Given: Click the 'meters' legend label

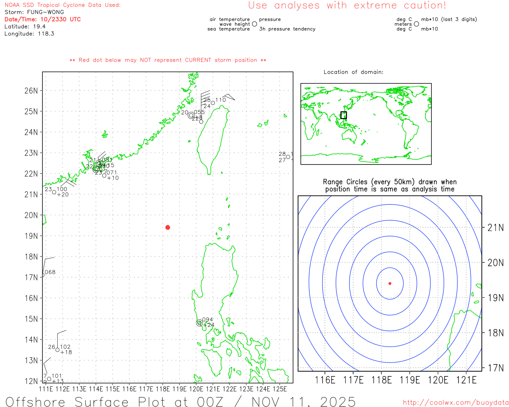Looking at the screenshot, I should 403,24.
